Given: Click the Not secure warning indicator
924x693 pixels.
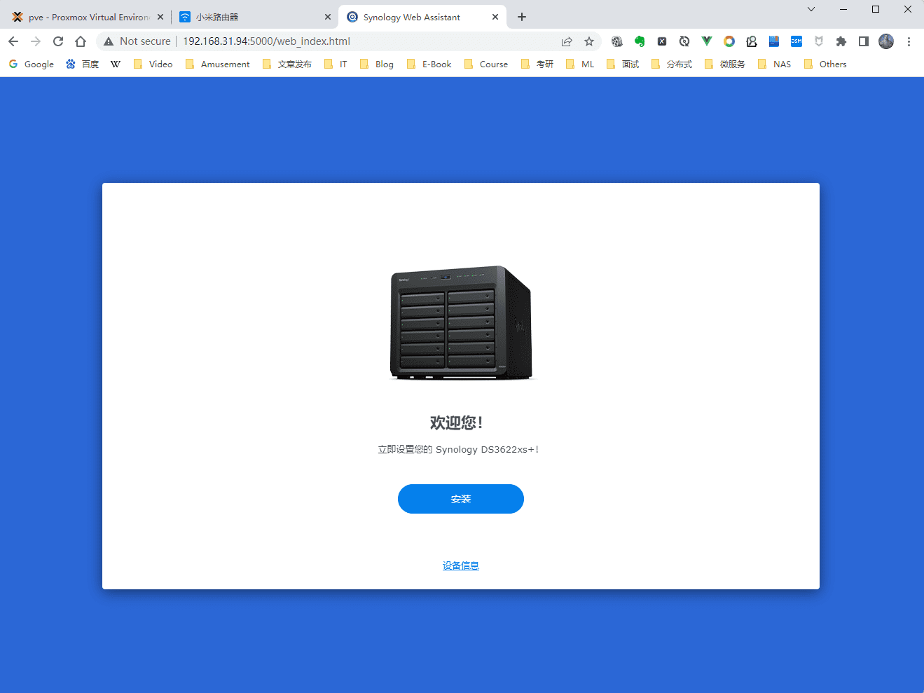Looking at the screenshot, I should (137, 41).
